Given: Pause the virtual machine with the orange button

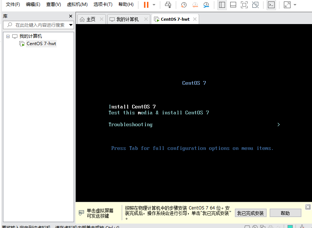Looking at the screenshot, I should [x=146, y=5].
